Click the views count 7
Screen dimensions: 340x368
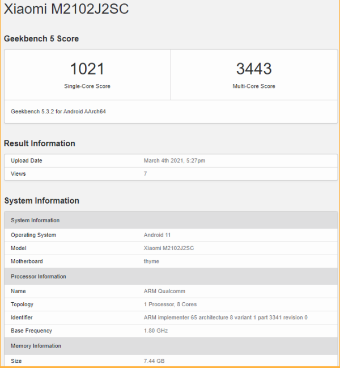click(146, 174)
